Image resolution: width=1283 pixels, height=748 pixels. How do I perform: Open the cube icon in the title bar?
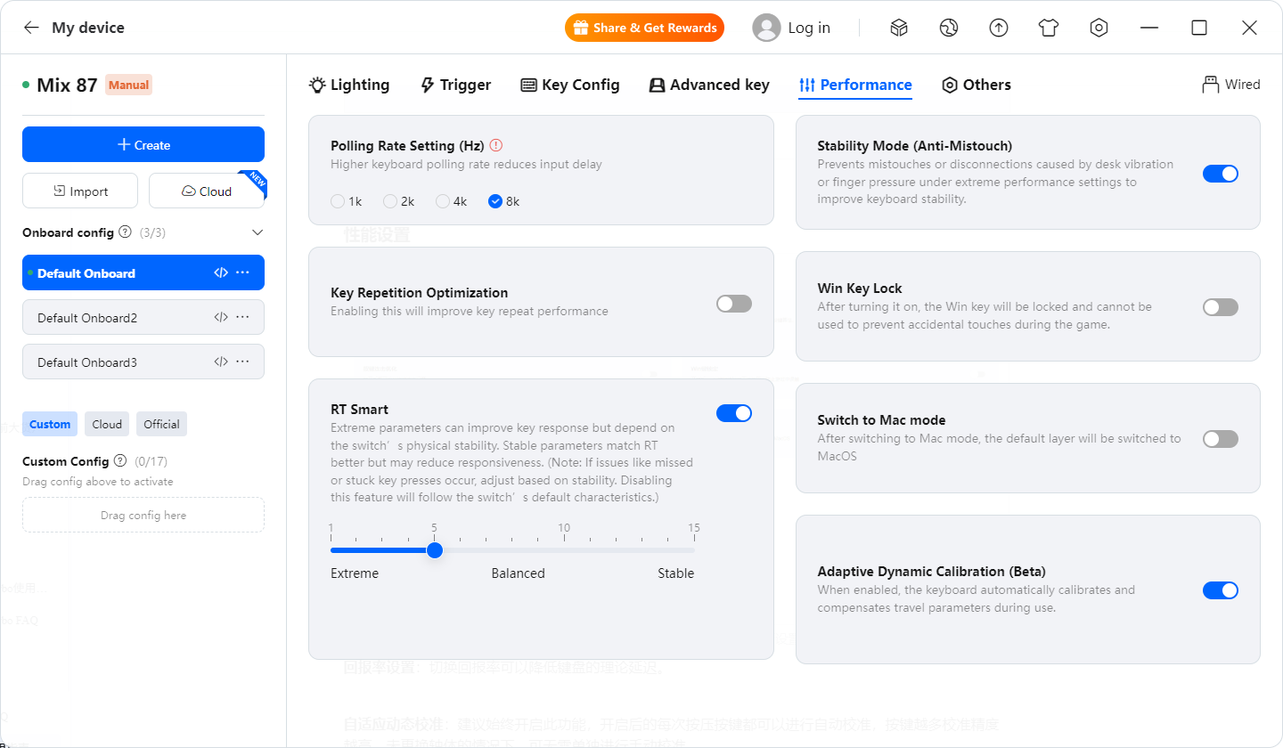click(x=899, y=28)
